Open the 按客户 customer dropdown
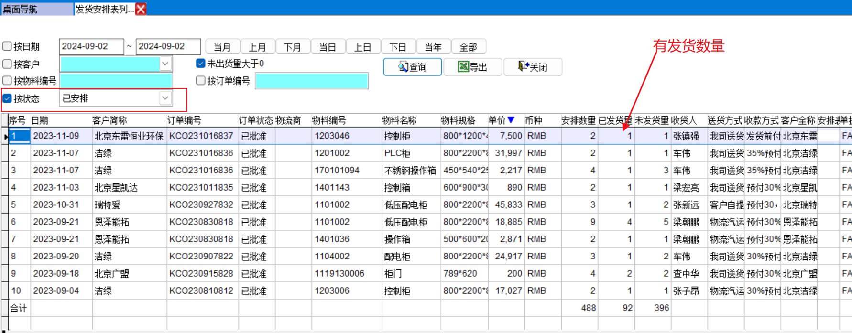The height and width of the screenshot is (333, 852). (x=165, y=64)
